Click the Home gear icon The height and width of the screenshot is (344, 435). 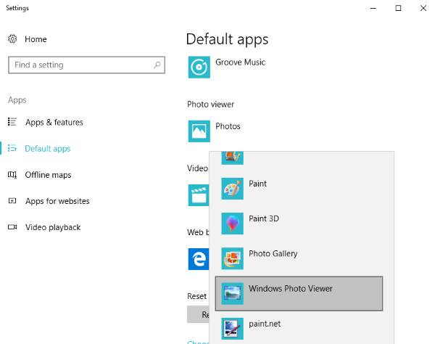click(x=12, y=38)
